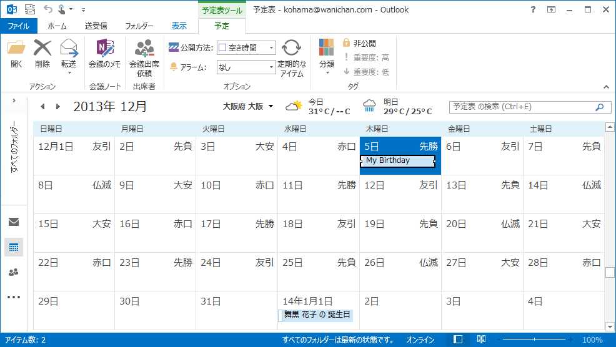
Task: Open Quick Access Toolbar customization arrow
Action: point(83,9)
